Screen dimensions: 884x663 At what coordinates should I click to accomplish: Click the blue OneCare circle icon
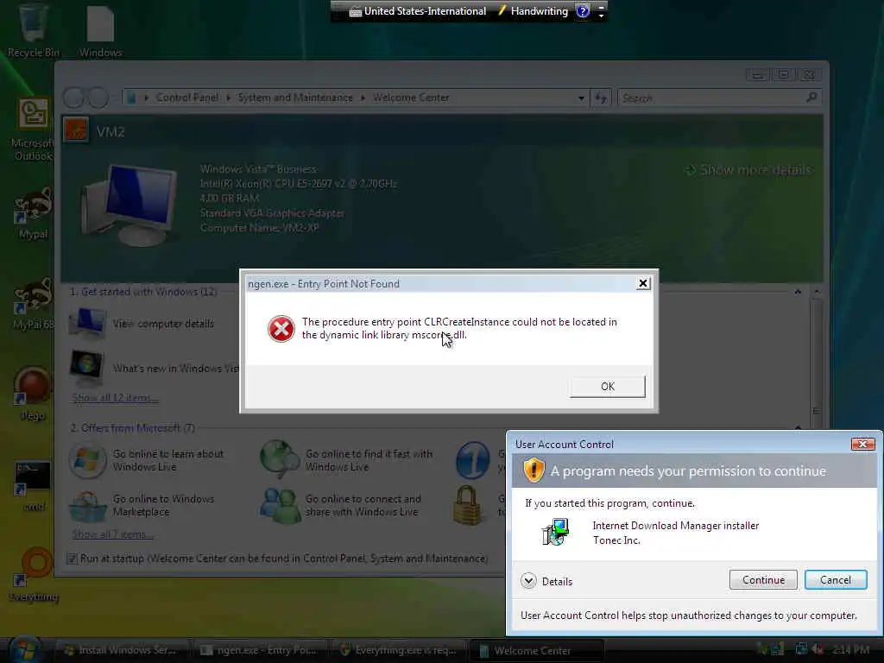[472, 460]
